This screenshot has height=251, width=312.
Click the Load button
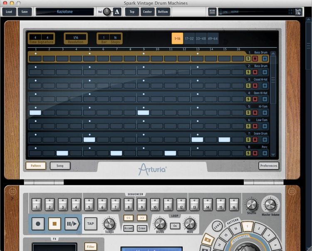click(9, 12)
